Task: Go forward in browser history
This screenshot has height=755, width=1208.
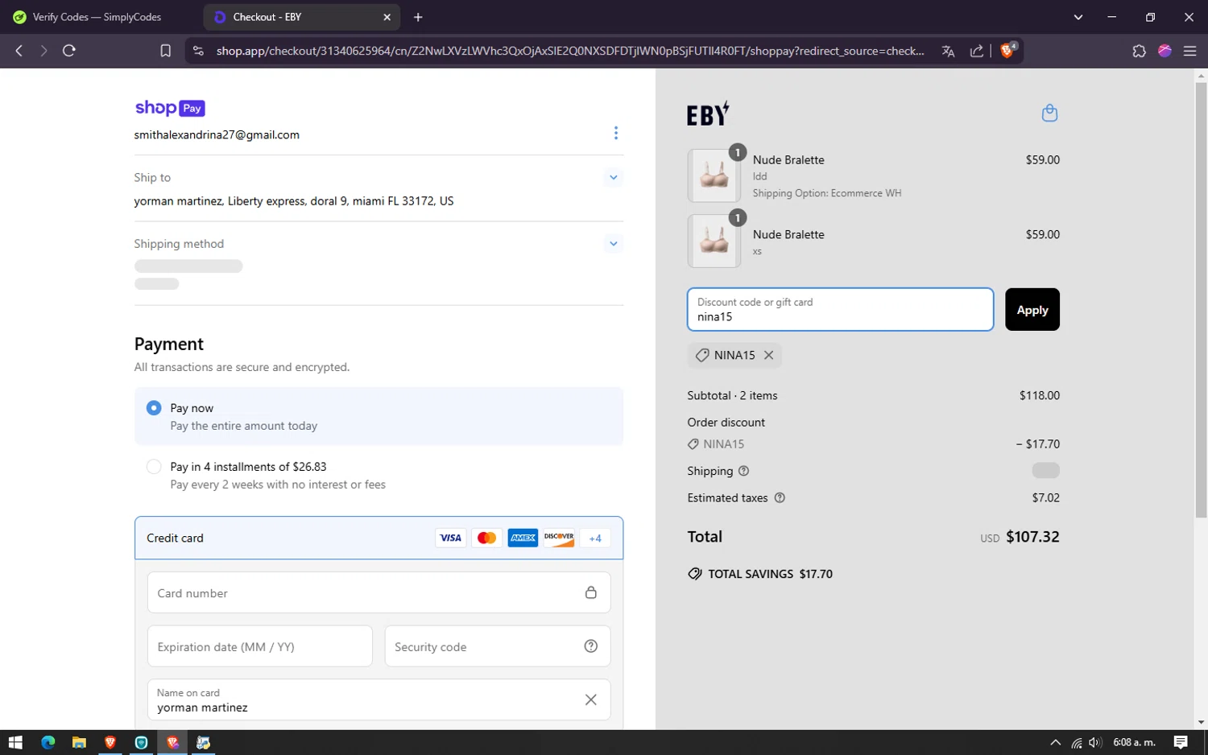Action: (x=43, y=51)
